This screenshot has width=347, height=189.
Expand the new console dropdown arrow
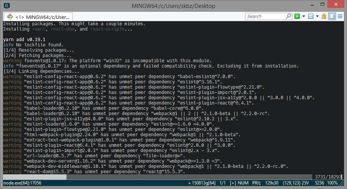click(x=304, y=16)
